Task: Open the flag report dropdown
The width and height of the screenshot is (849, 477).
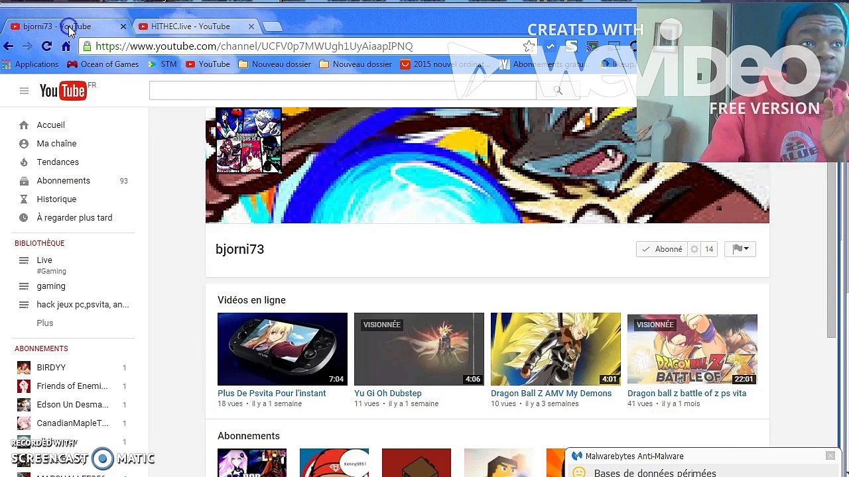Action: [740, 249]
